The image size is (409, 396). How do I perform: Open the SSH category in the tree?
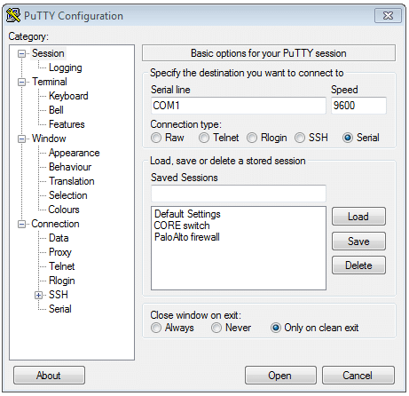(59, 295)
